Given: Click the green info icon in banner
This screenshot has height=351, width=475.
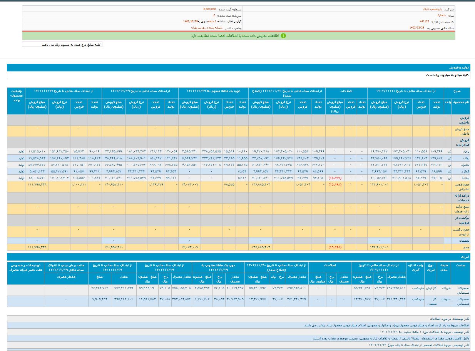Looking at the screenshot, I should click(283, 36).
